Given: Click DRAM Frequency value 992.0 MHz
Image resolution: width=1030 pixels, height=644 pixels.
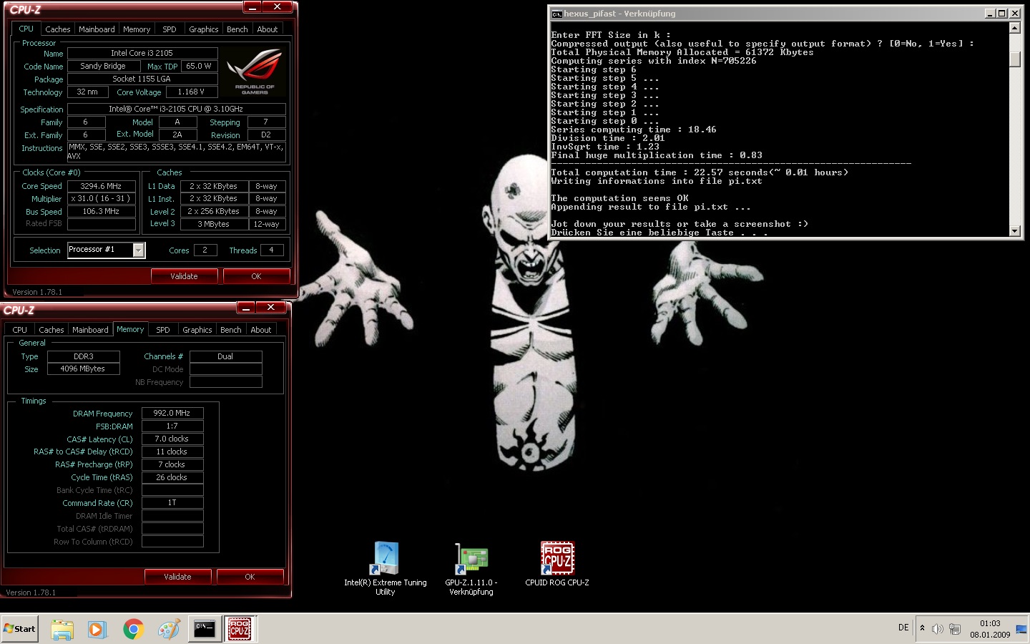Looking at the screenshot, I should [x=172, y=413].
